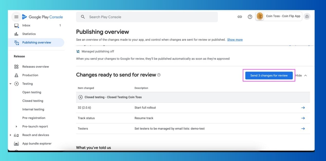This screenshot has height=161, width=326.
Task: Collapse the Testing section arrow
Action: coord(11,84)
